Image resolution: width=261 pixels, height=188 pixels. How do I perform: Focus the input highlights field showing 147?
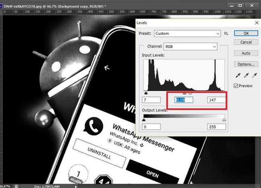tap(216, 100)
